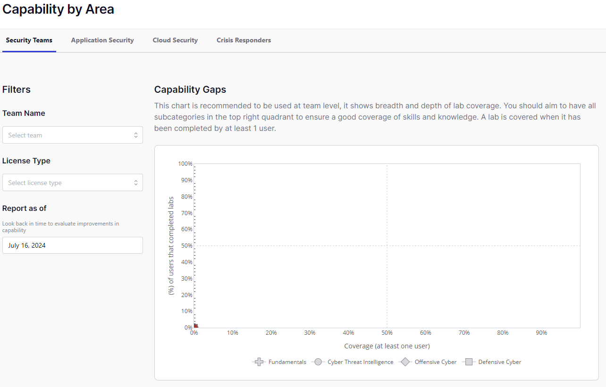Image resolution: width=606 pixels, height=387 pixels.
Task: Open the Cloud Security tab
Action: coord(175,40)
